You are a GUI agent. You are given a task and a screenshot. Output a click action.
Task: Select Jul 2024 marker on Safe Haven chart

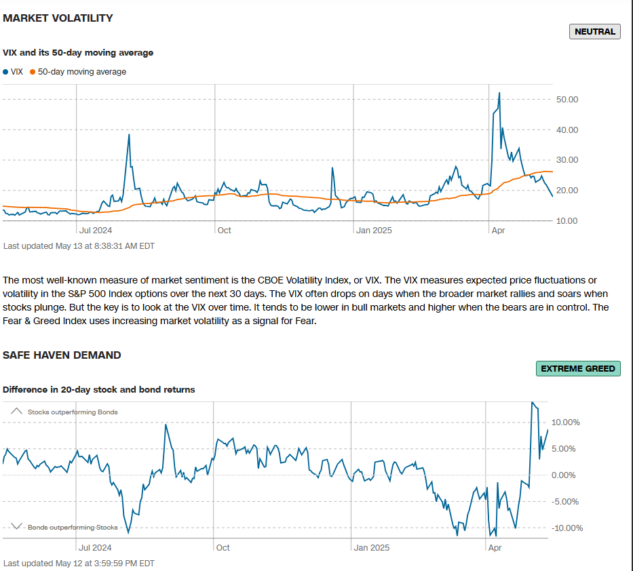point(96,547)
